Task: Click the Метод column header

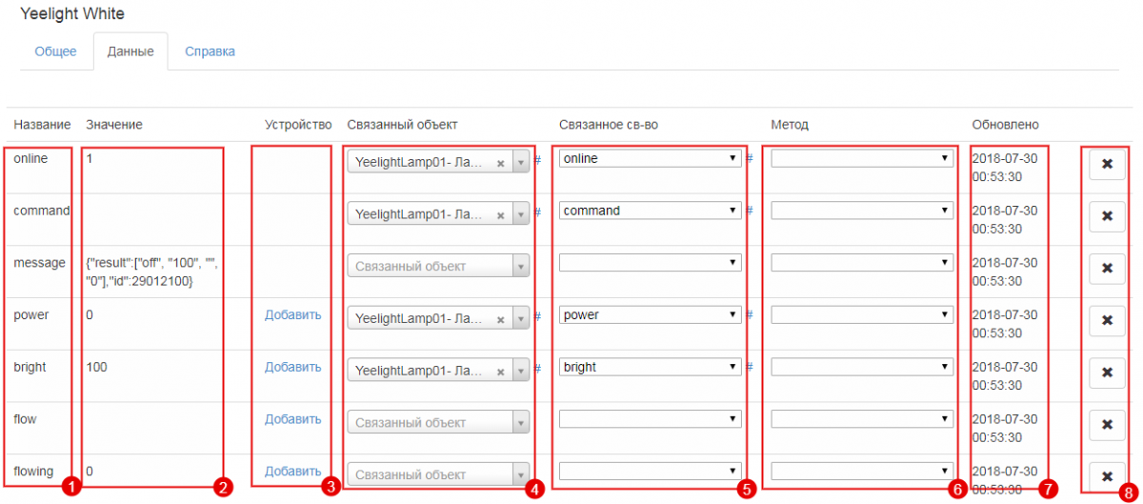Action: click(x=790, y=125)
